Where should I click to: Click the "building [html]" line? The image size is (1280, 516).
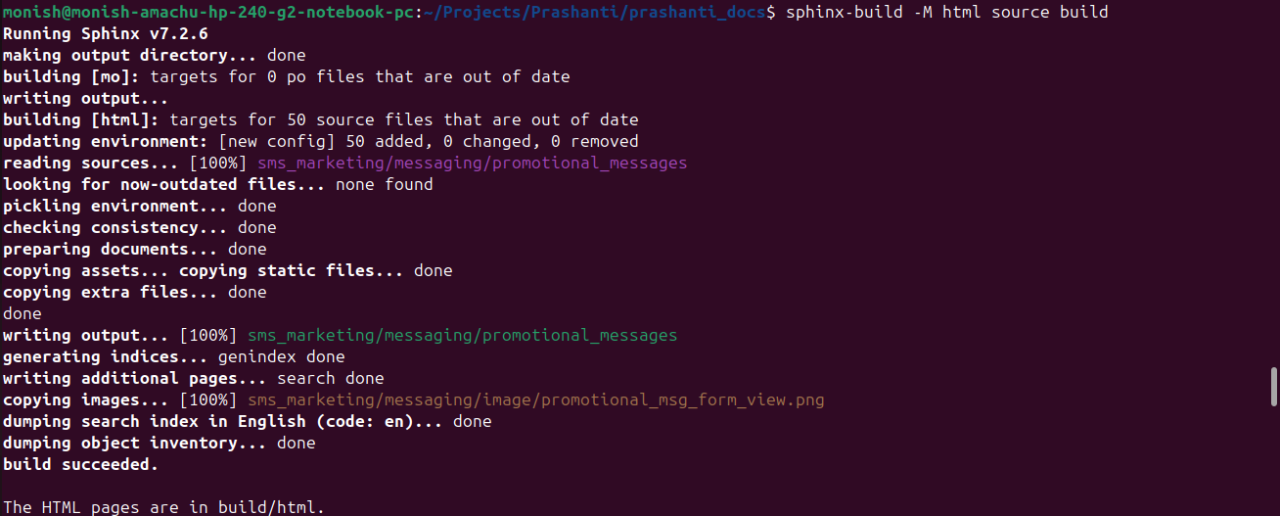coord(320,119)
